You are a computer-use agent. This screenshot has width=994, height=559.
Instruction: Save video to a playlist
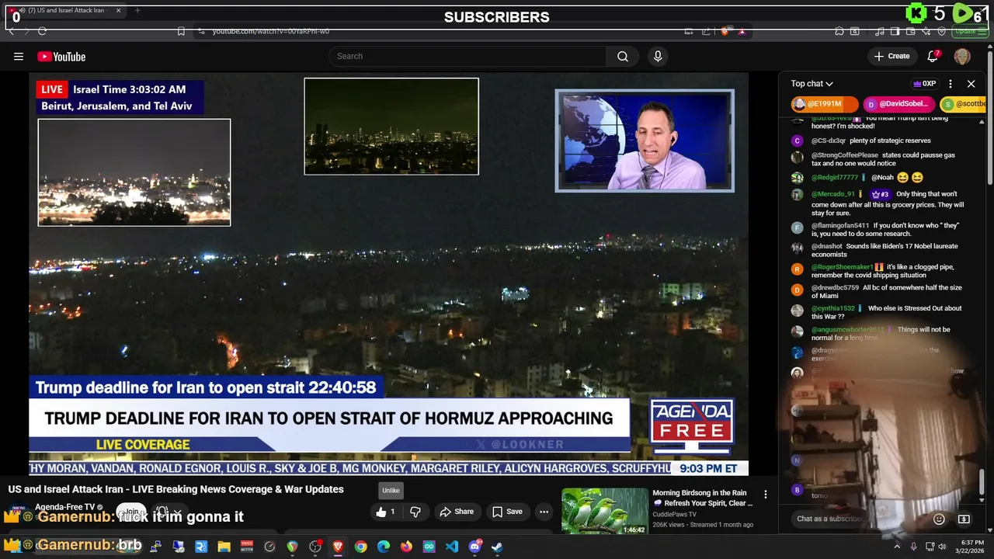pyautogui.click(x=507, y=512)
